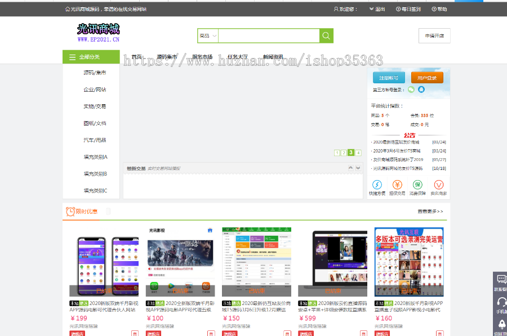Screen dimensions: 507x336
Task: Expand the 全部分类 category menu
Action: click(x=91, y=57)
